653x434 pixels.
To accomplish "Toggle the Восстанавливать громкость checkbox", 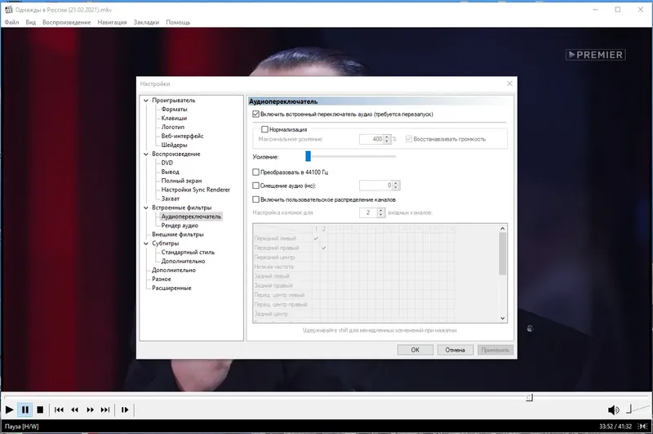I will 409,139.
